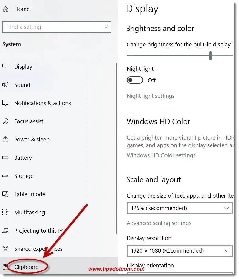This screenshot has width=239, height=279.
Task: Open Notifications & actions via its icon
Action: tap(5, 103)
